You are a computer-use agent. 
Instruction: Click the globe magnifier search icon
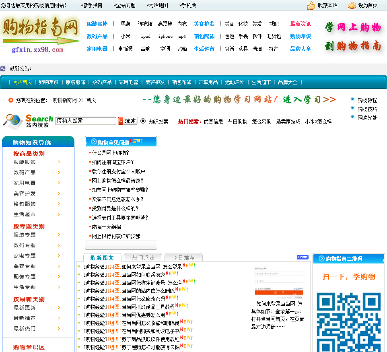pos(12,121)
